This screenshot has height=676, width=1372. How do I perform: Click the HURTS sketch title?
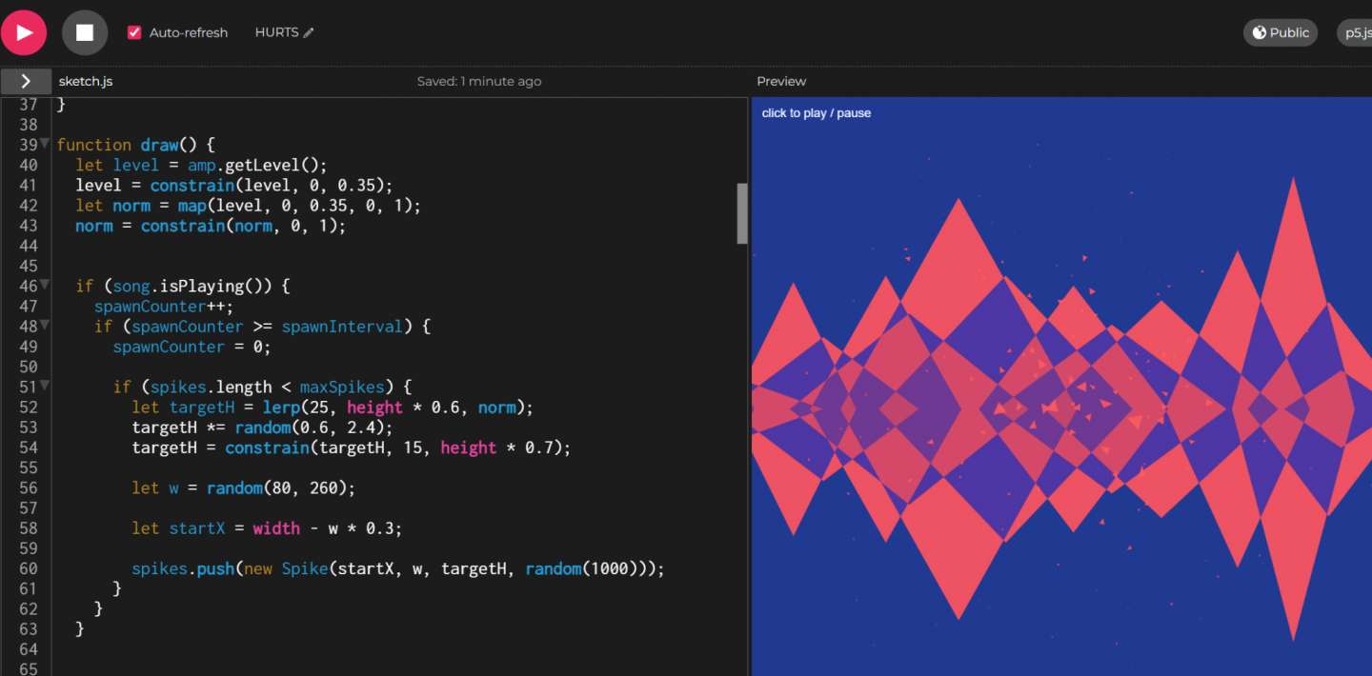274,31
